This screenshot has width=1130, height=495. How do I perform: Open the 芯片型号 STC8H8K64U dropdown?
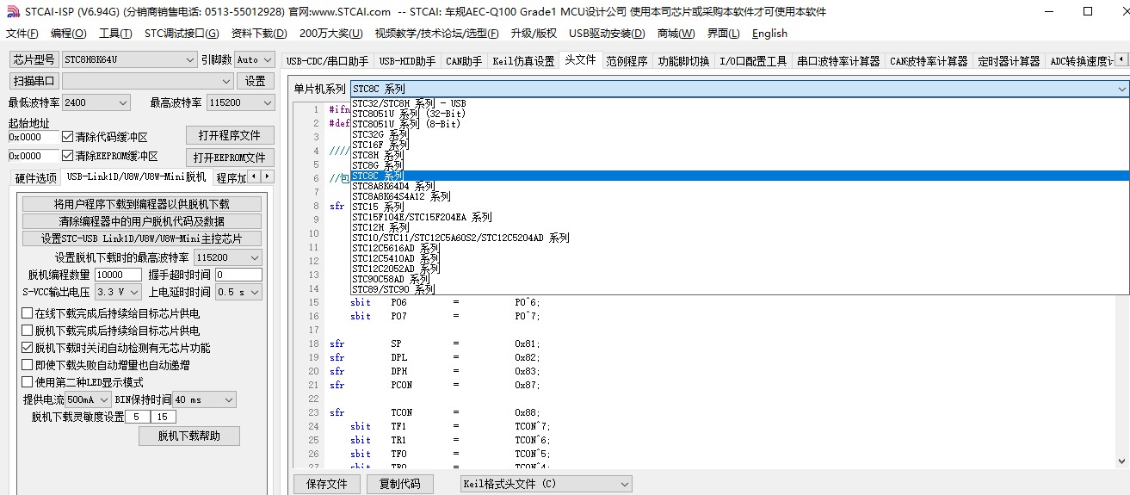[x=130, y=59]
